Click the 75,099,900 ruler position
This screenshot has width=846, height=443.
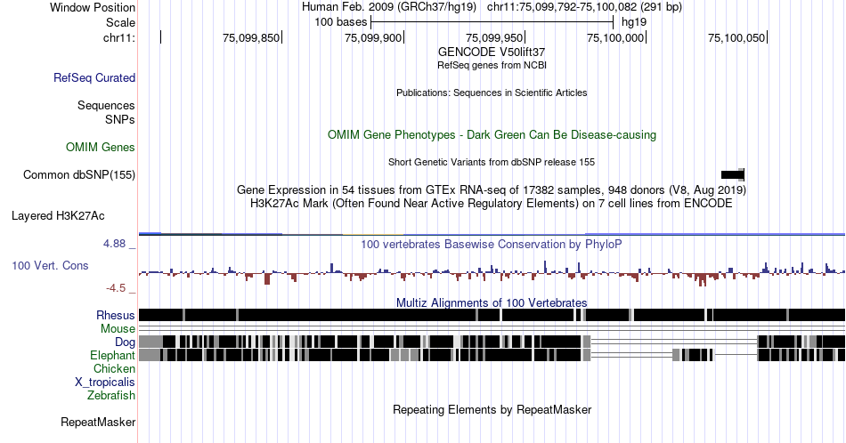coord(373,37)
